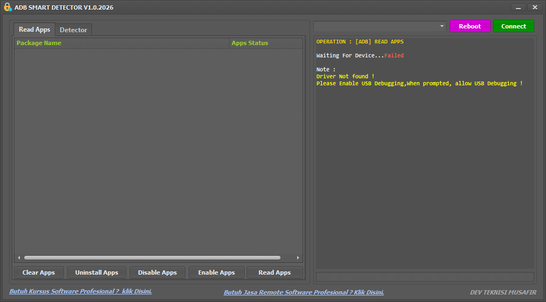Open the Butuh Kursus Software Profesional link
546x302 pixels.
tap(81, 291)
